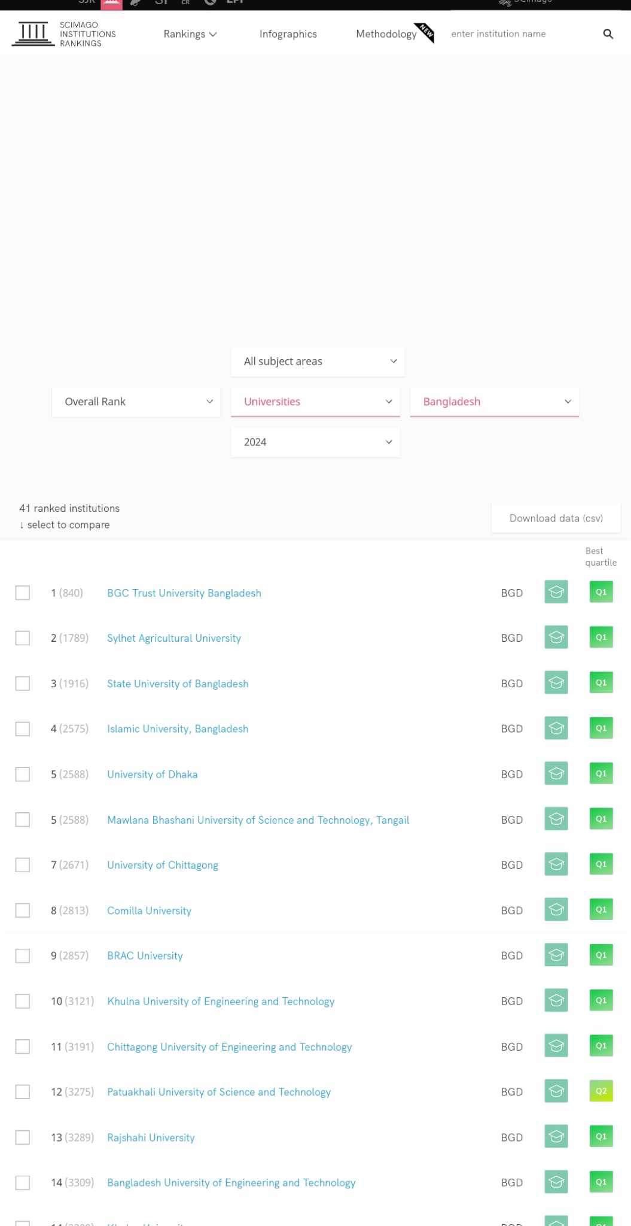Click the university icon in Rajshahi University row

pos(556,1137)
